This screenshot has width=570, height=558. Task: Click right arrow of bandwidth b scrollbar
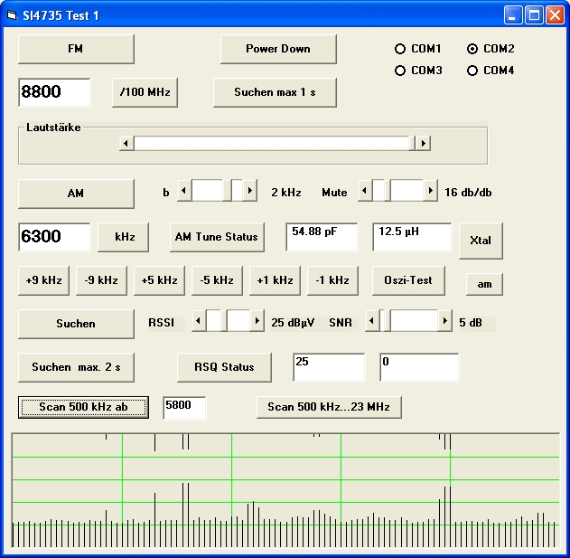pyautogui.click(x=250, y=191)
